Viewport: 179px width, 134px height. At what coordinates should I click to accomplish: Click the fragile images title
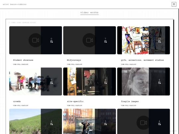click(x=130, y=101)
